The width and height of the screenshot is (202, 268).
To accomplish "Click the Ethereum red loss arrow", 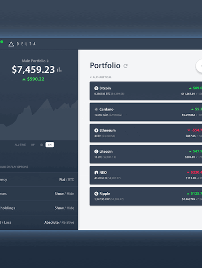I will [x=189, y=130].
